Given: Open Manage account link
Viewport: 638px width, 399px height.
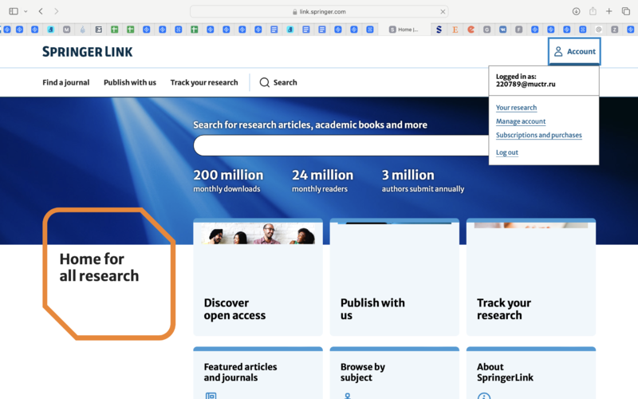Looking at the screenshot, I should (x=521, y=121).
